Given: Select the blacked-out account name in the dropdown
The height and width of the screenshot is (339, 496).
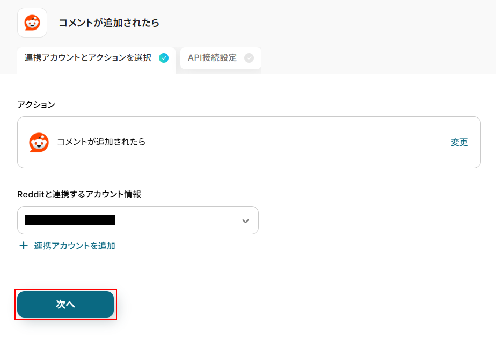Looking at the screenshot, I should pos(70,220).
